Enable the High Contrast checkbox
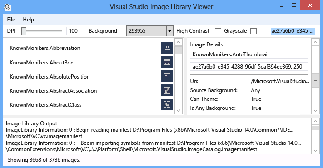The height and width of the screenshot is (168, 323). 218,31
